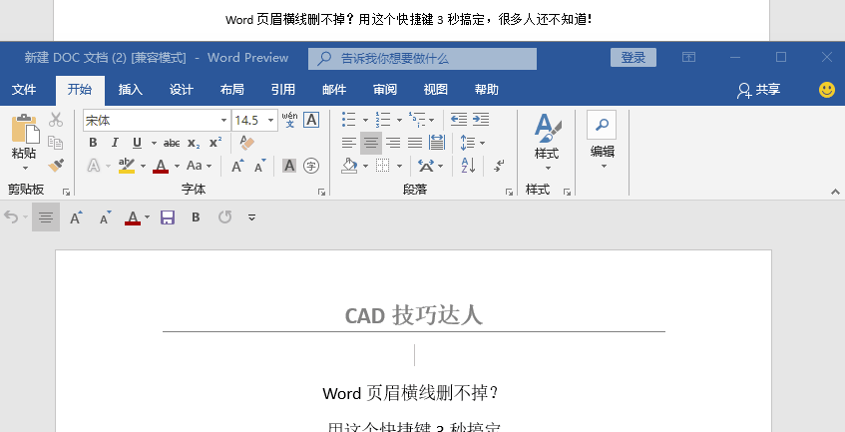Screen dimensions: 845x432
Task: Toggle strikethrough abc formatting
Action: pos(172,144)
